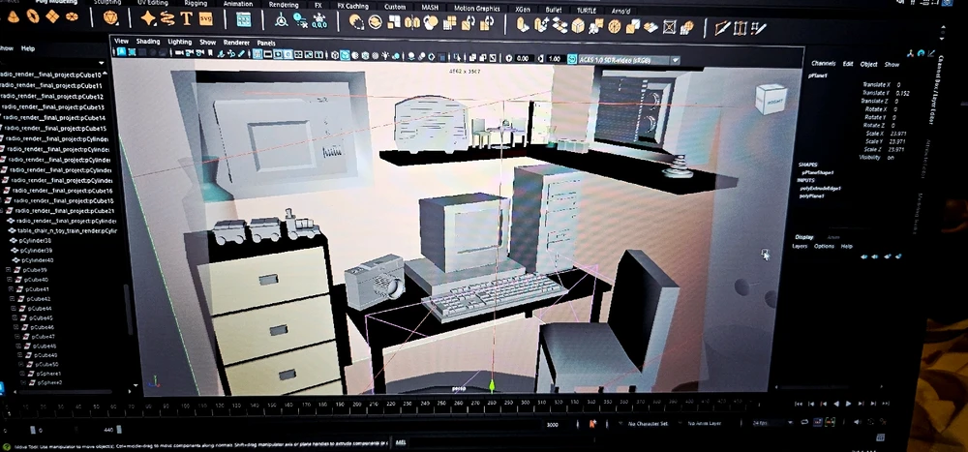Expand the pCube39 node in the outliner

9,270
